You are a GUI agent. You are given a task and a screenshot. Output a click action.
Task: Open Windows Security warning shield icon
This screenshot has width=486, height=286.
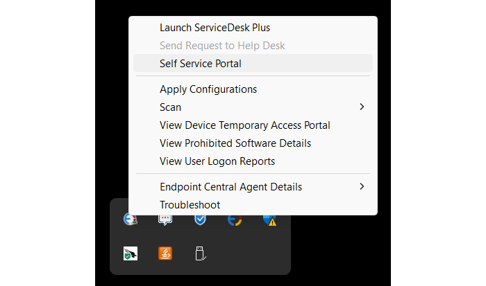[x=270, y=220]
